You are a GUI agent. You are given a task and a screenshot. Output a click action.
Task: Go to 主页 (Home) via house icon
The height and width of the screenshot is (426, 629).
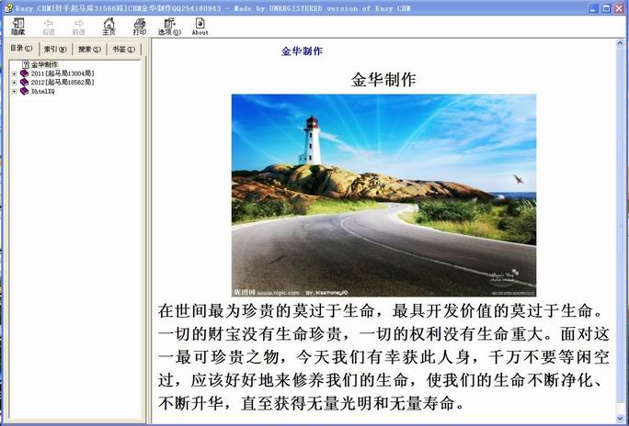click(109, 25)
